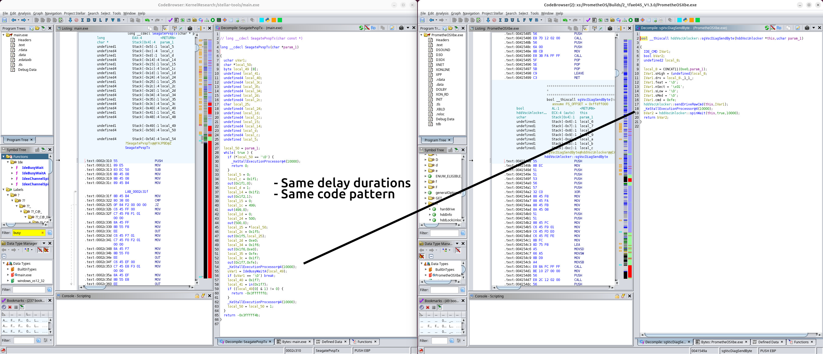The width and height of the screenshot is (823, 354).
Task: Switch to Defined Data tab in right window
Action: tap(768, 342)
